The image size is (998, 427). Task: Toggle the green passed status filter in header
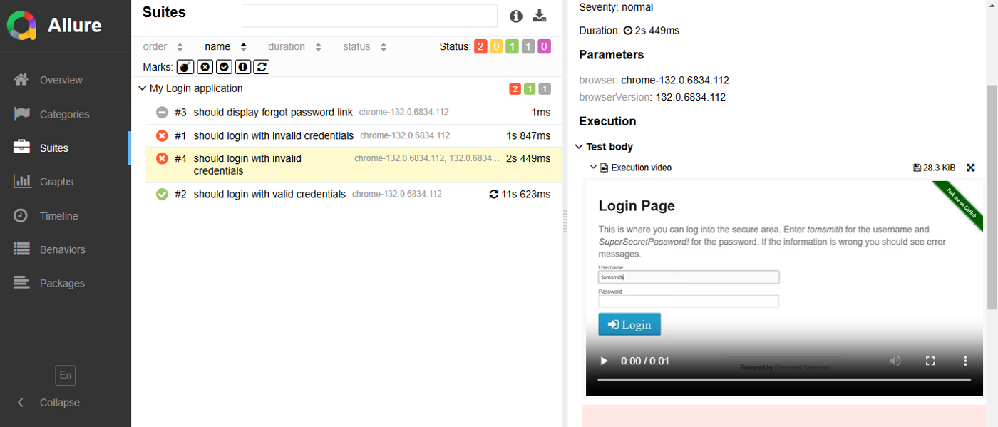pyautogui.click(x=512, y=47)
